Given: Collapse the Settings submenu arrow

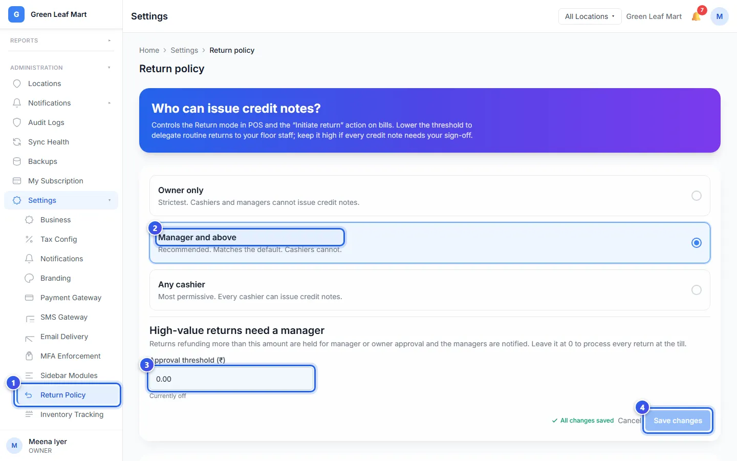Looking at the screenshot, I should click(110, 200).
